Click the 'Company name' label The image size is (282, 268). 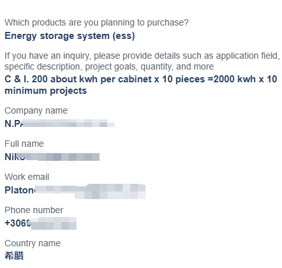36,110
